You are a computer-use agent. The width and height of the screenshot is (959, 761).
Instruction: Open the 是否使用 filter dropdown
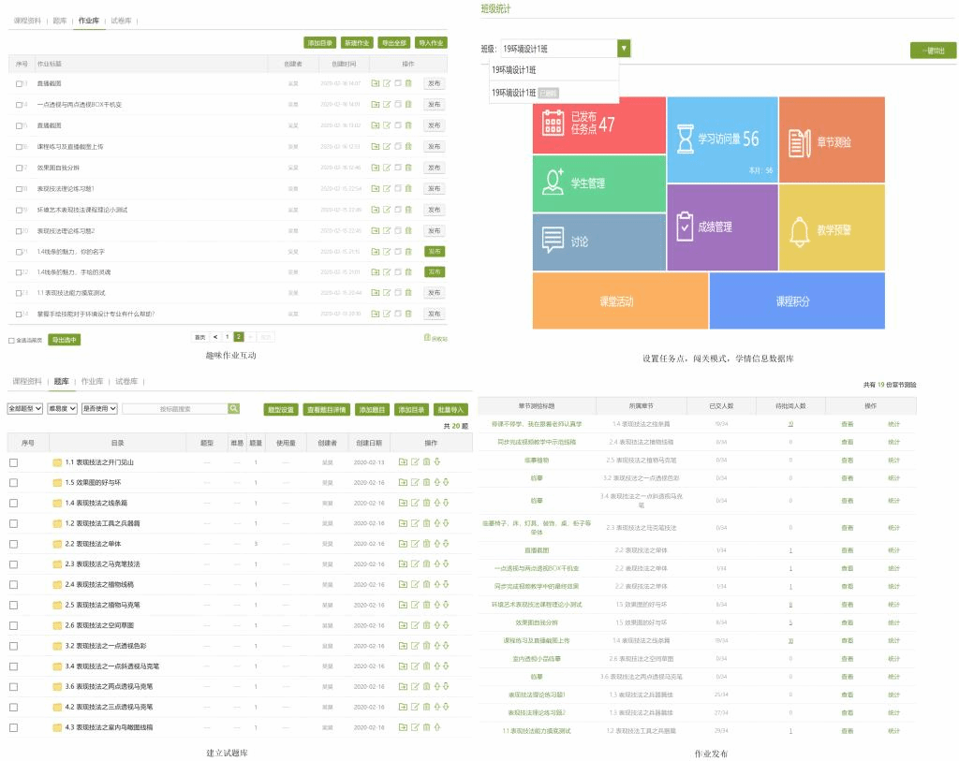(99, 409)
